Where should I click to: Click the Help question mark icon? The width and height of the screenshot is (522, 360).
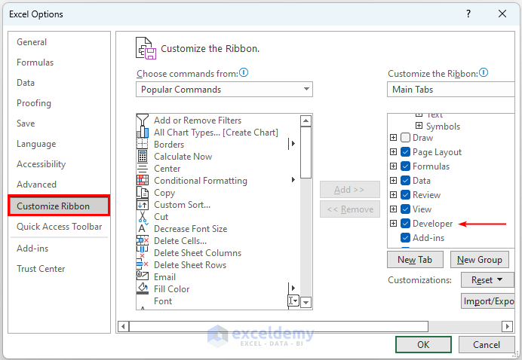tap(468, 14)
